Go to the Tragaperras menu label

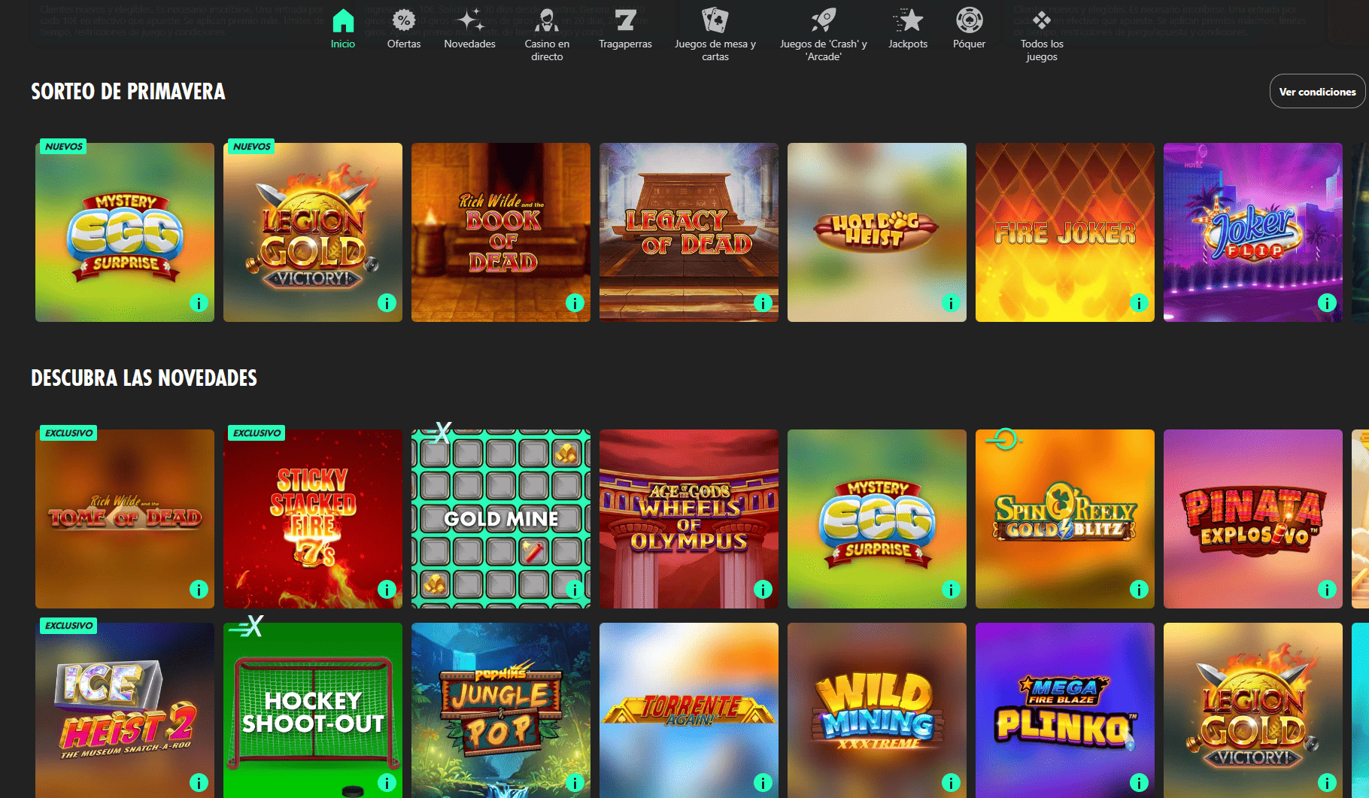(x=625, y=44)
